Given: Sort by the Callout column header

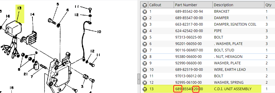Looking at the screenshot, I should [161, 5].
